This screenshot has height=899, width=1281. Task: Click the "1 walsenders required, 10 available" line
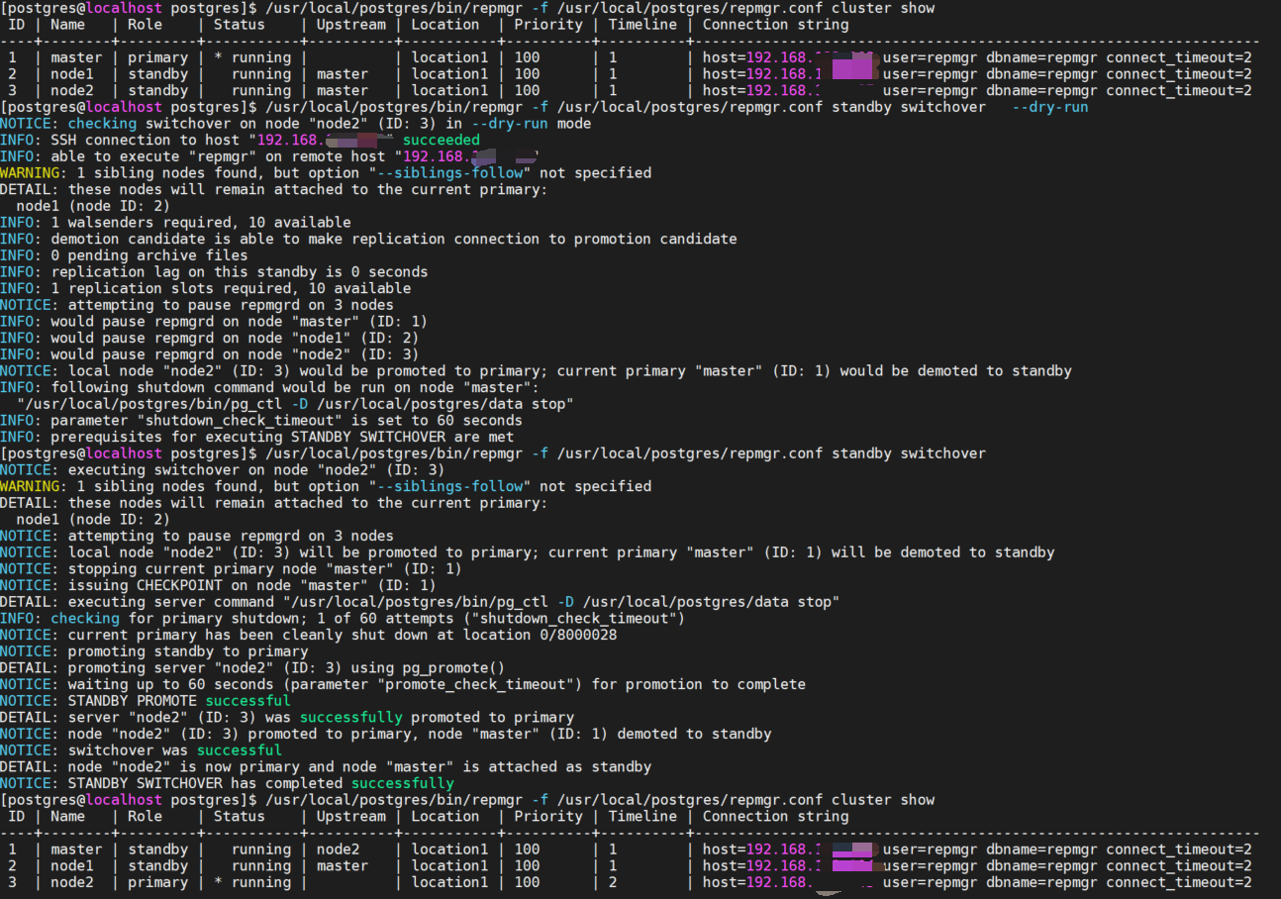click(200, 222)
